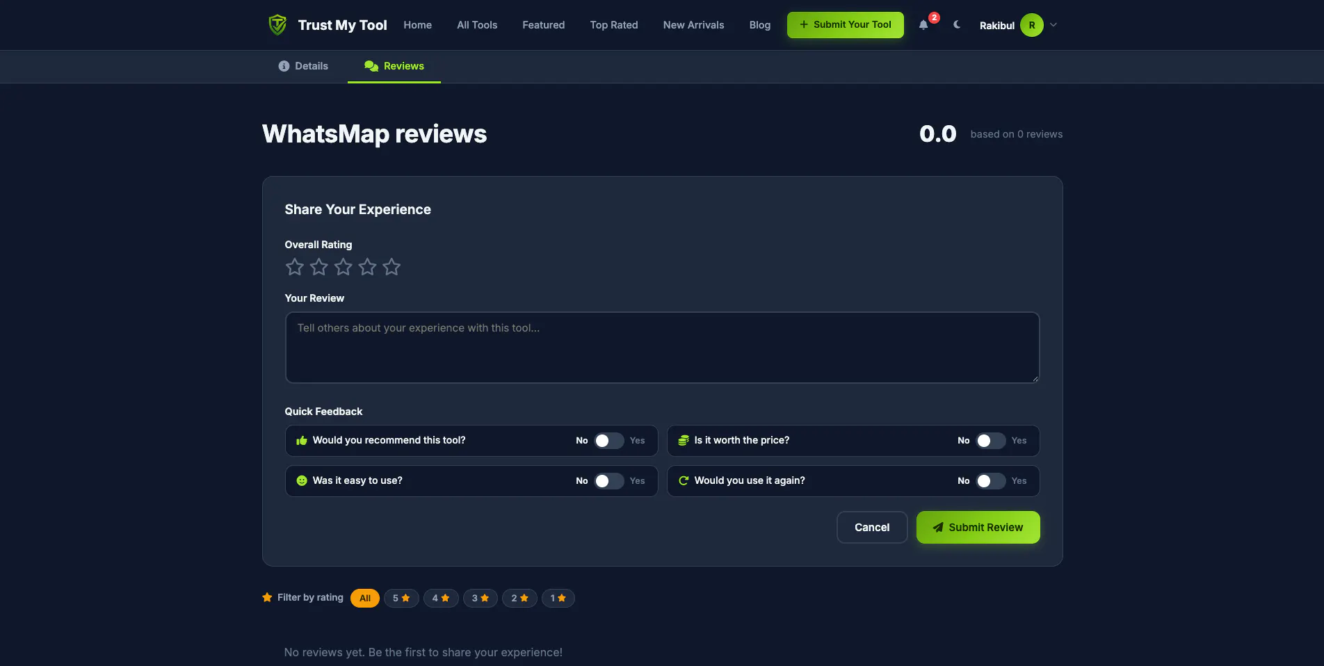Open Featured navigation link
The height and width of the screenshot is (666, 1324).
coord(544,25)
